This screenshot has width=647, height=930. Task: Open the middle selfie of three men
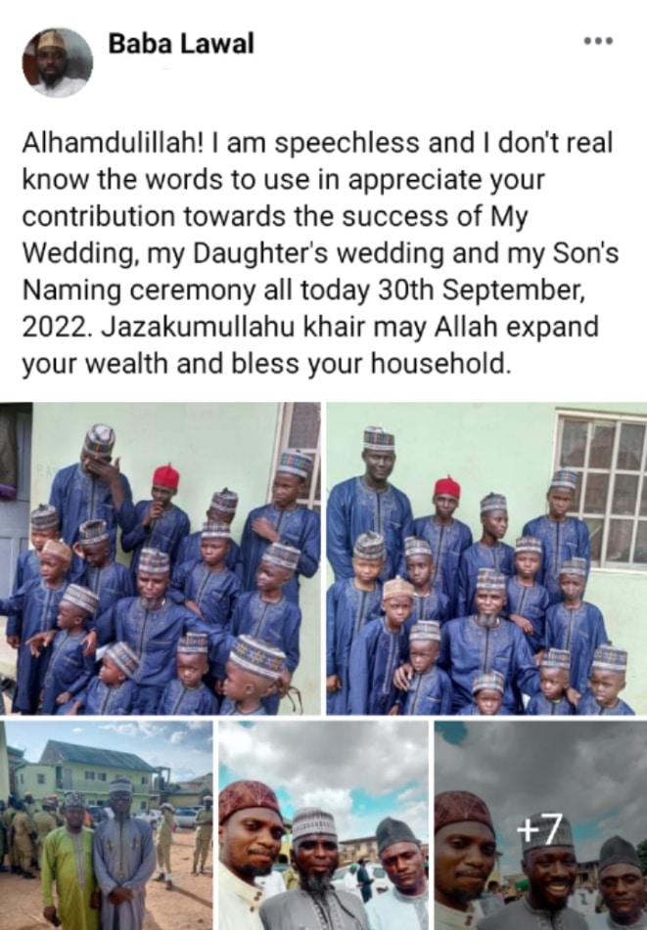point(323,825)
